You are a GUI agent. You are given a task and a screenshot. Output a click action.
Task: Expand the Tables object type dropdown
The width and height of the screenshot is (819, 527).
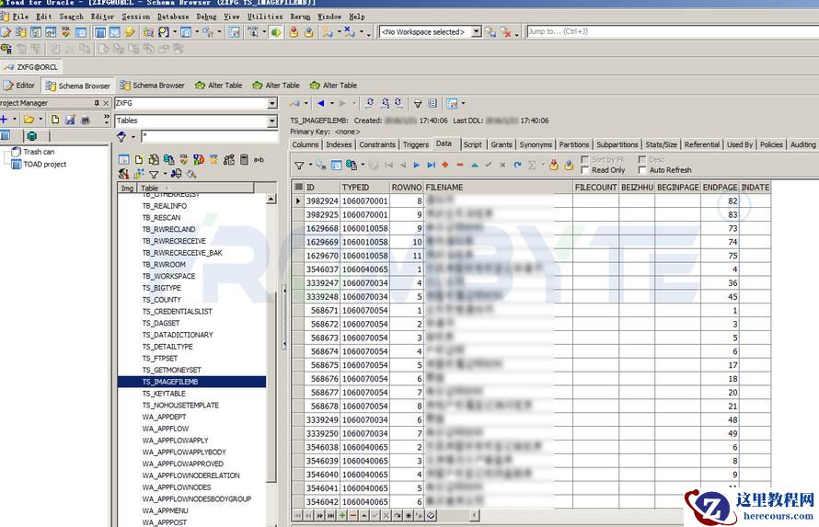point(272,121)
